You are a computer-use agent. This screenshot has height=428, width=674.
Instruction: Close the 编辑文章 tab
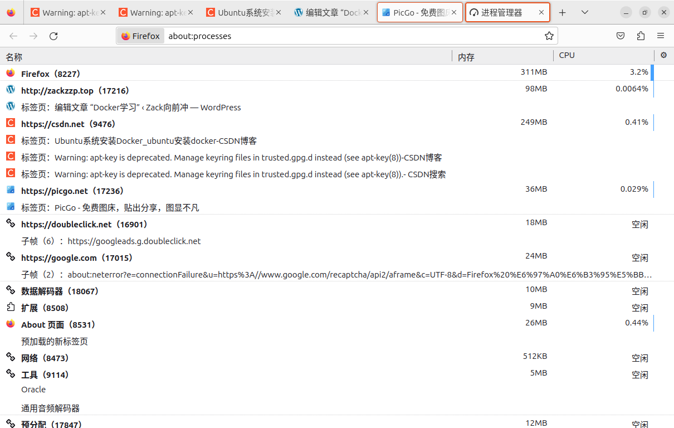[x=365, y=12]
